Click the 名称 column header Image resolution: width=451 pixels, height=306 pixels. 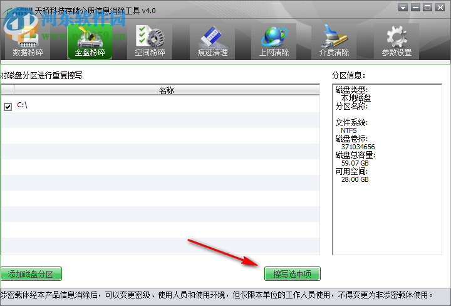pos(167,90)
